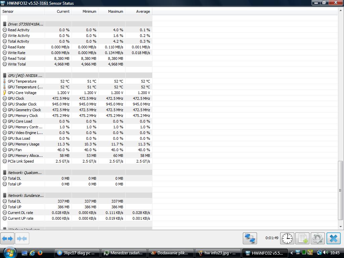Viewport: 344px width, 258px height.
Task: Click the Read Activity row icon
Action: point(5,30)
